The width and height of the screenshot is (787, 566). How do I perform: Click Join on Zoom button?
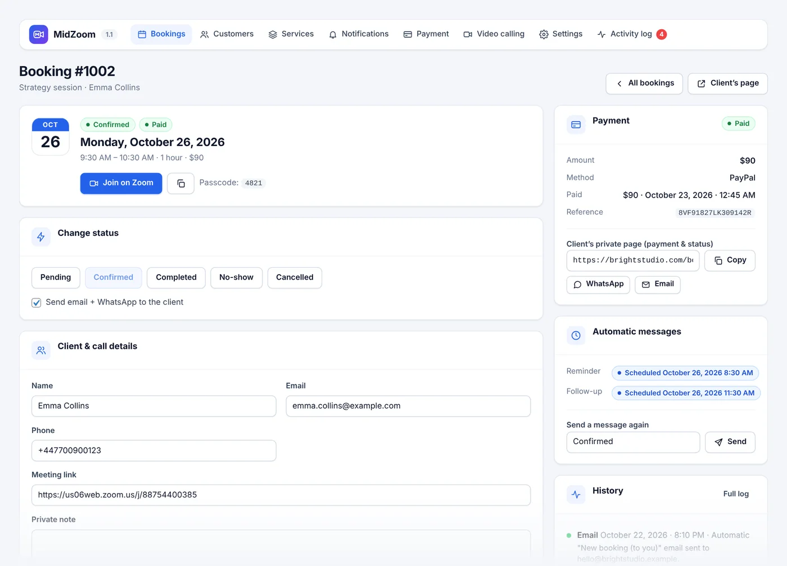click(121, 184)
